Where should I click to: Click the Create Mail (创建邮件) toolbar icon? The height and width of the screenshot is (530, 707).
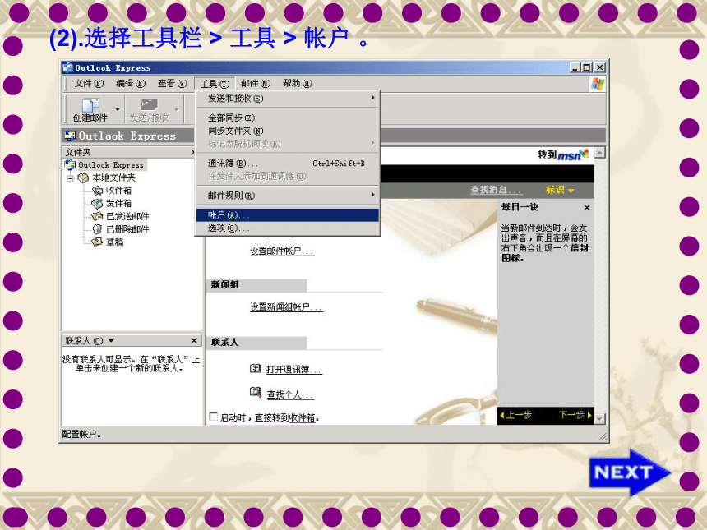[x=90, y=105]
